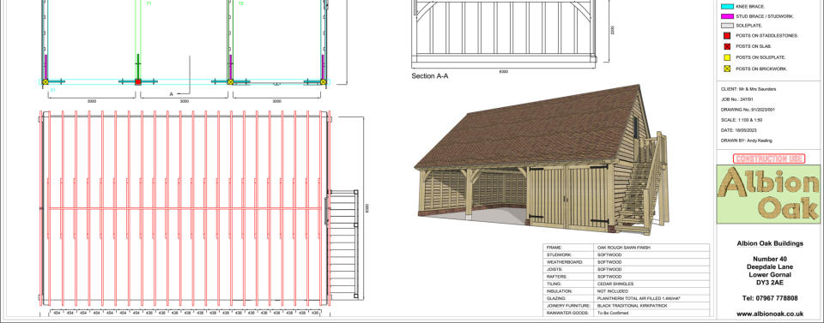Click the 'POSTS ON BRICKWORK.' label
The height and width of the screenshot is (323, 824).
[761, 69]
